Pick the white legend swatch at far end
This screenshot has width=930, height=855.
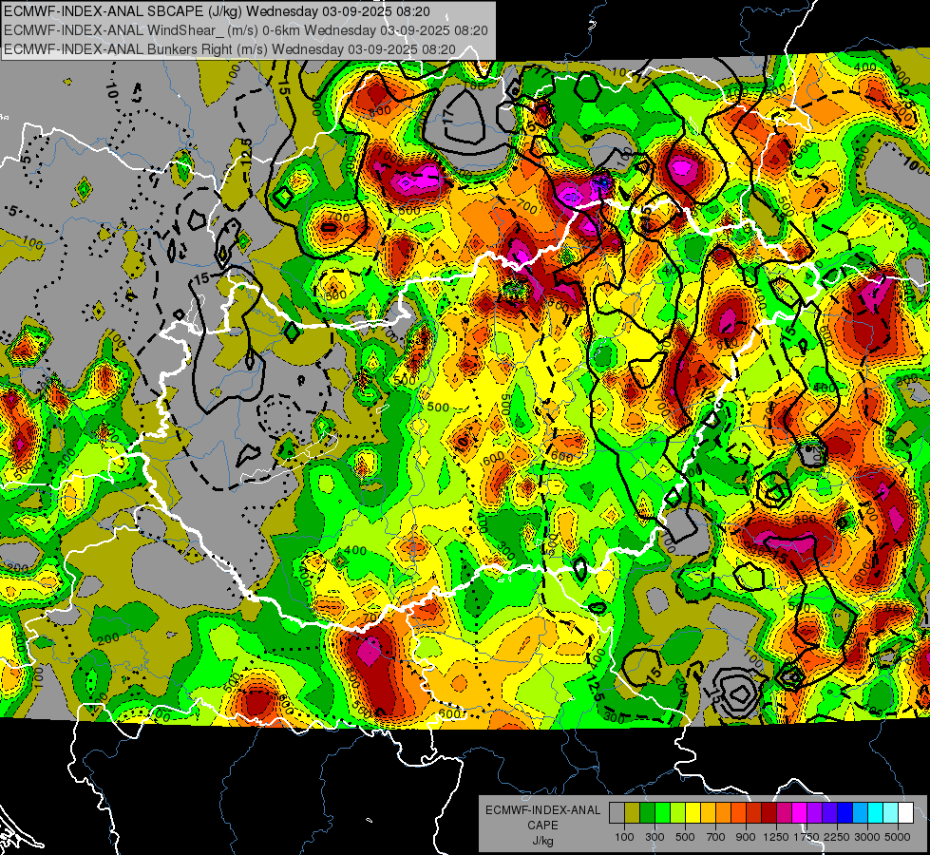(x=906, y=812)
